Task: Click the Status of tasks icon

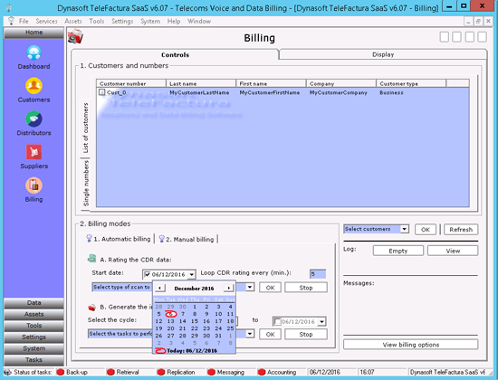Action: pyautogui.click(x=8, y=372)
